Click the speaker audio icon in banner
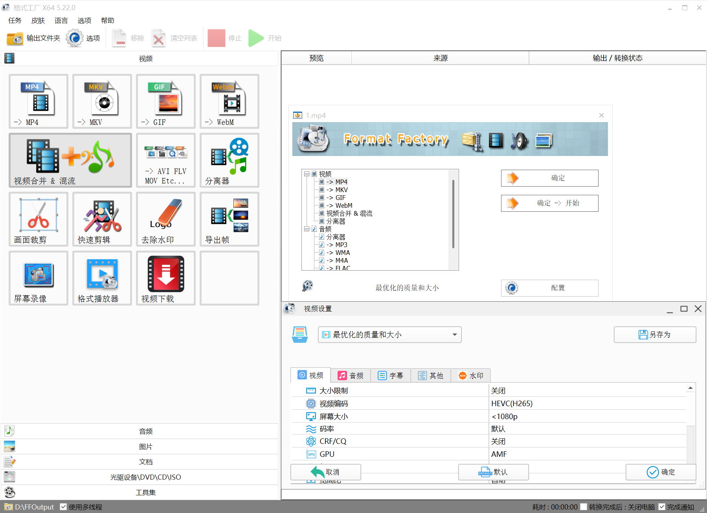707x513 pixels. point(519,141)
